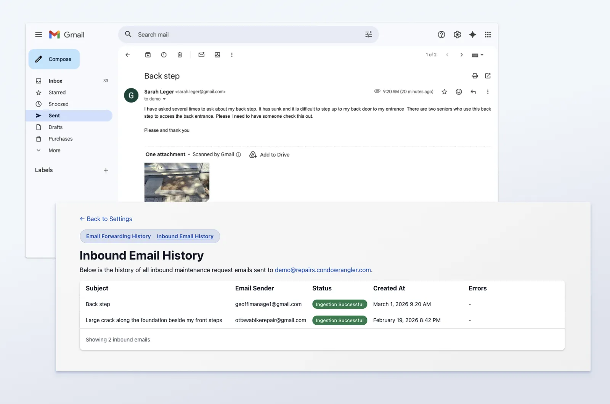
Task: Click Back to Settings link
Action: pos(106,219)
